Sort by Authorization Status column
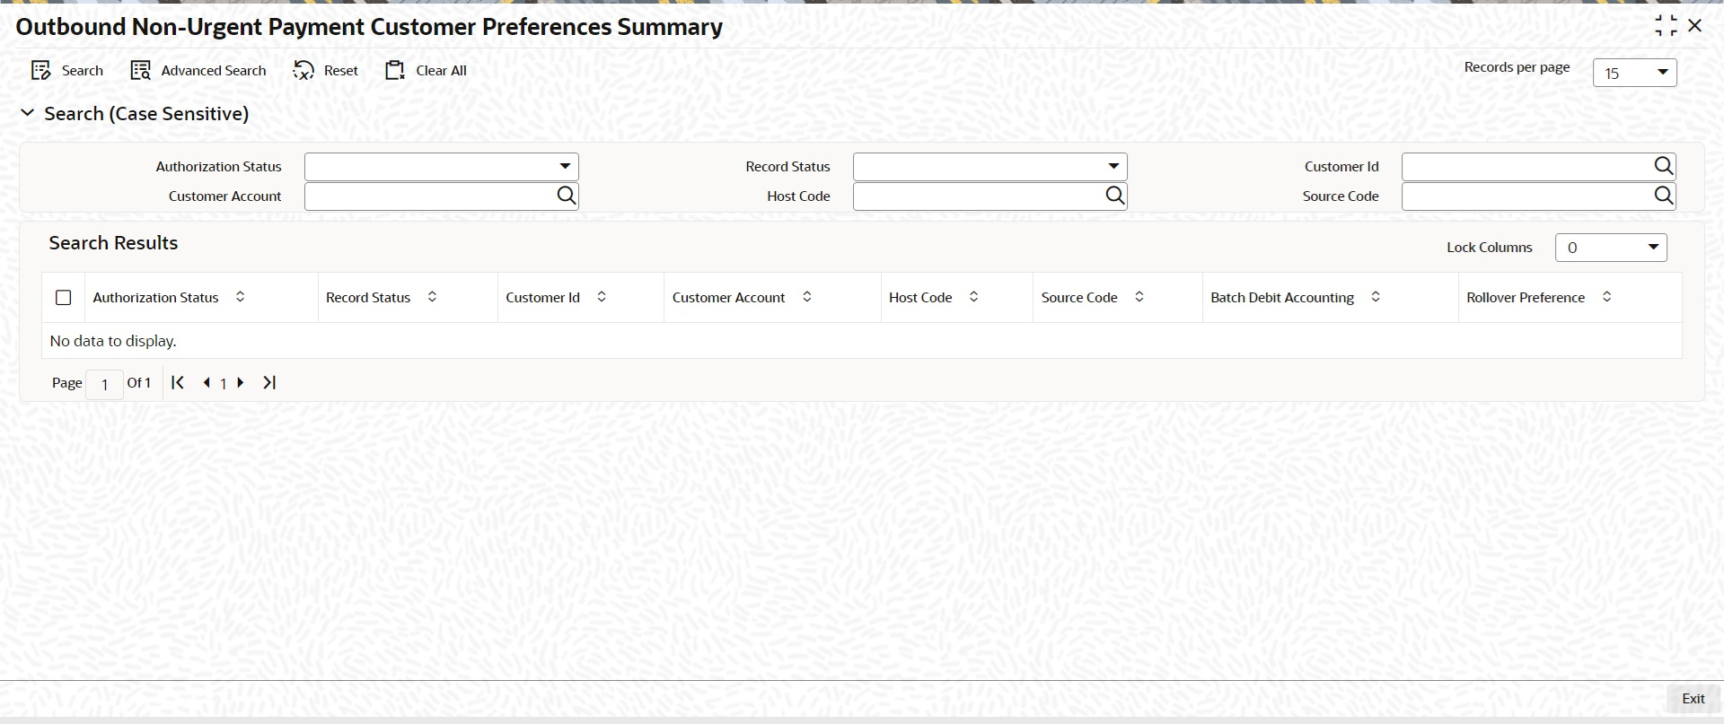Screen dimensions: 1724x724 240,297
